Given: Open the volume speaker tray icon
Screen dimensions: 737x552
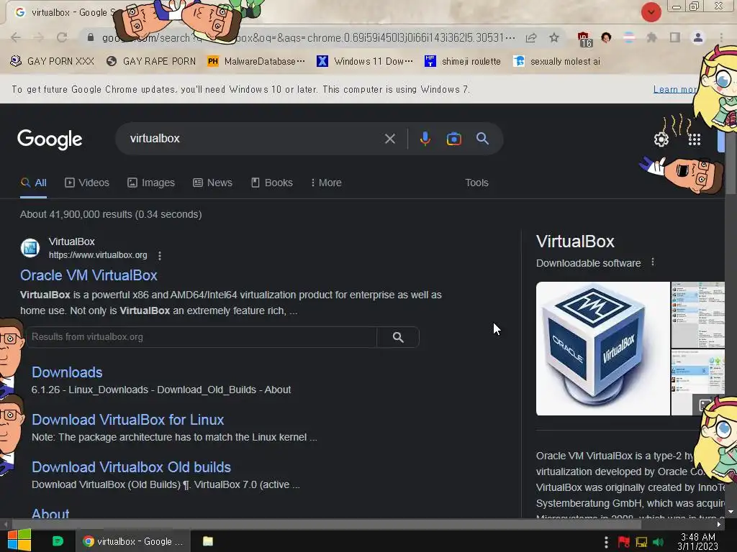Looking at the screenshot, I should point(658,542).
